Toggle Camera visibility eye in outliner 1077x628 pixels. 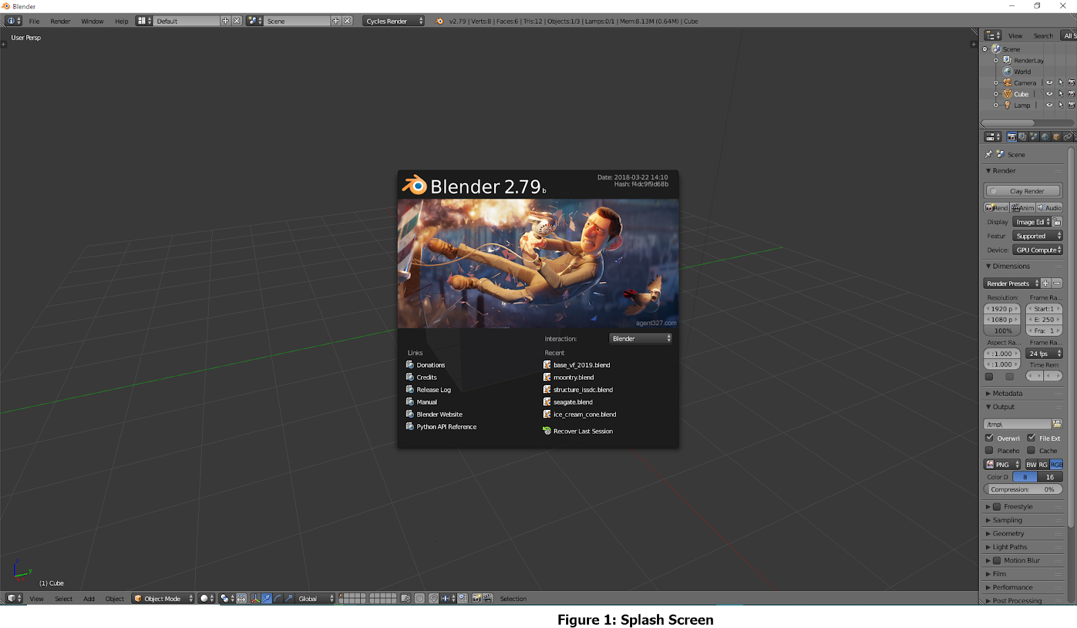[x=1049, y=83]
